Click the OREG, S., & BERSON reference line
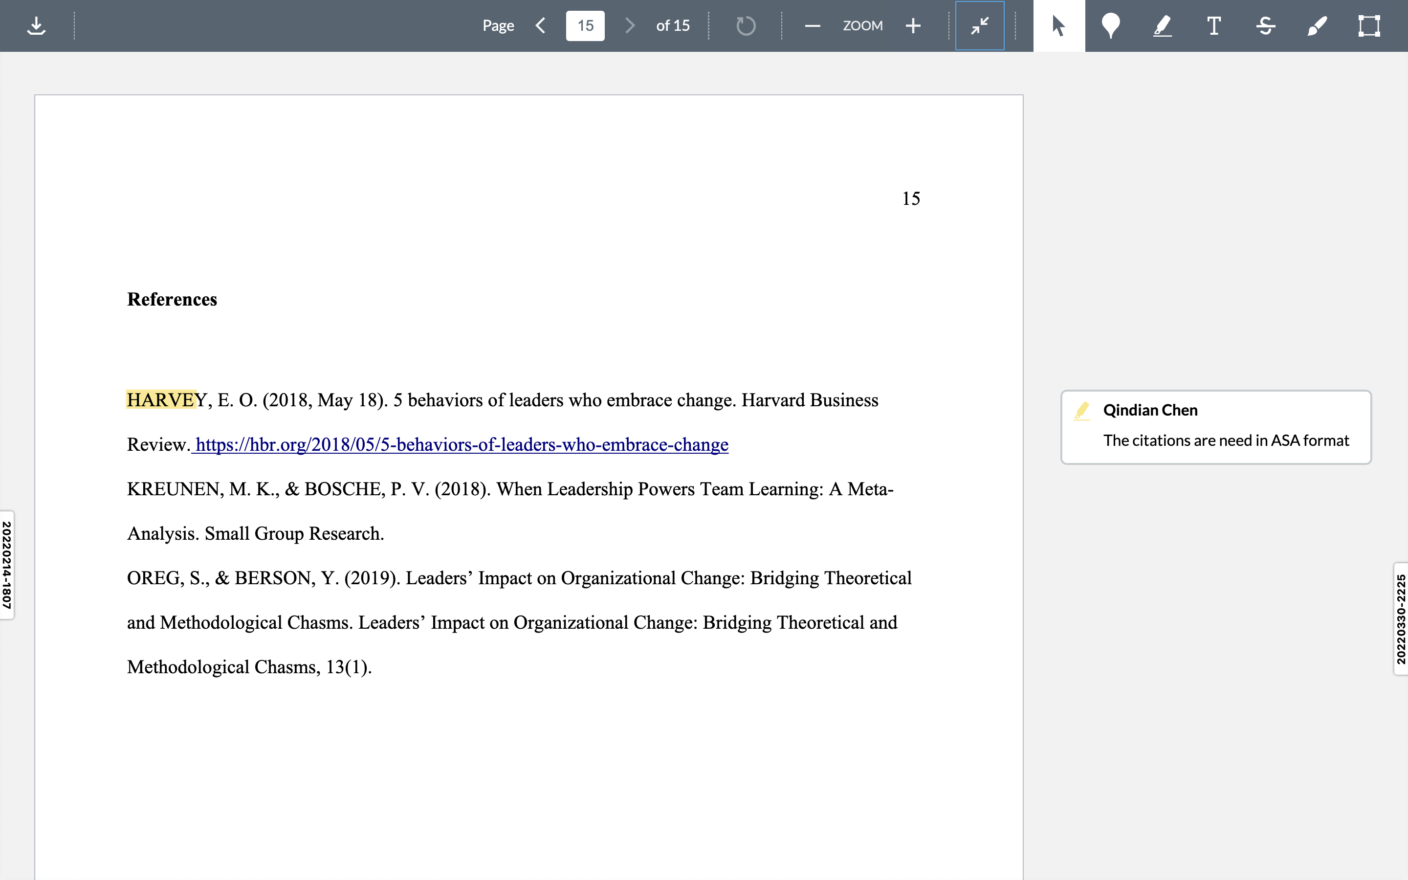Screen dimensions: 1408x880 (519, 578)
